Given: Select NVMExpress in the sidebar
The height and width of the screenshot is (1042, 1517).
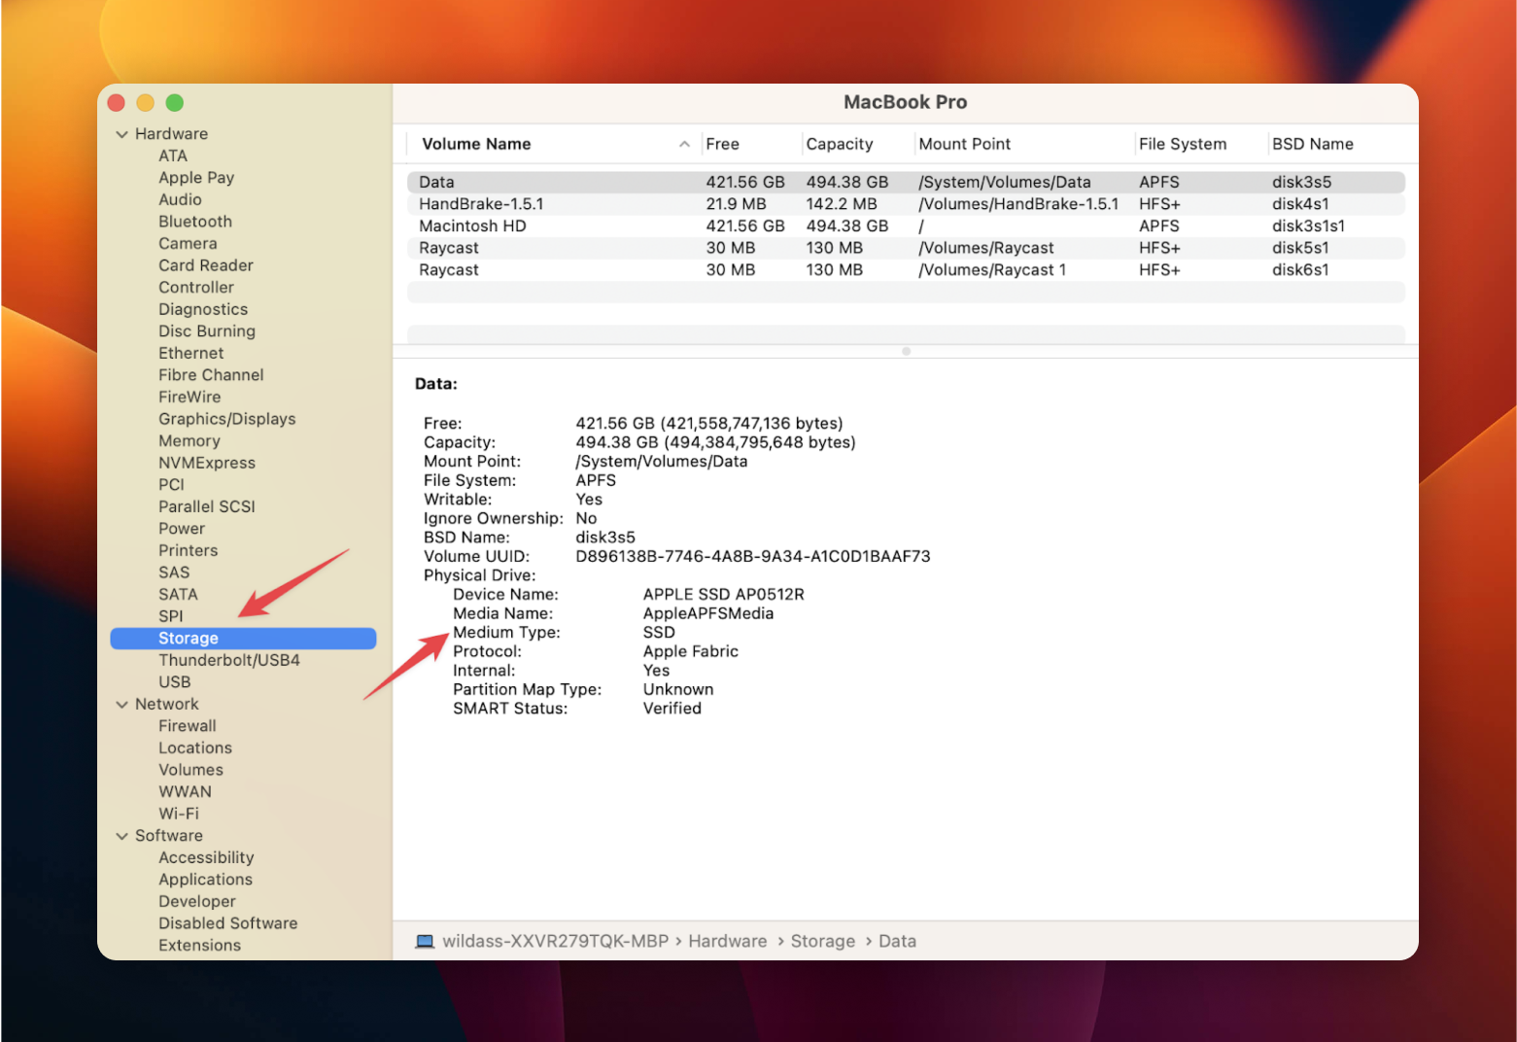Looking at the screenshot, I should pos(206,462).
